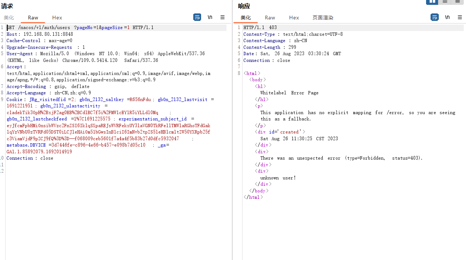Select the request Raw tab

[x=33, y=18]
